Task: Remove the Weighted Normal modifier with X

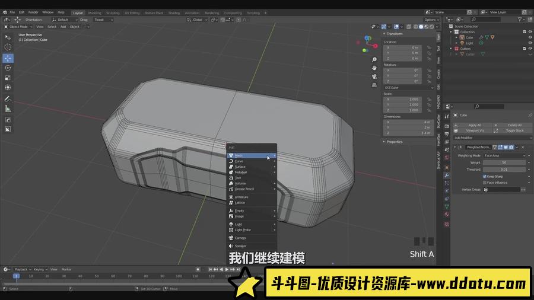Action: 523,147
